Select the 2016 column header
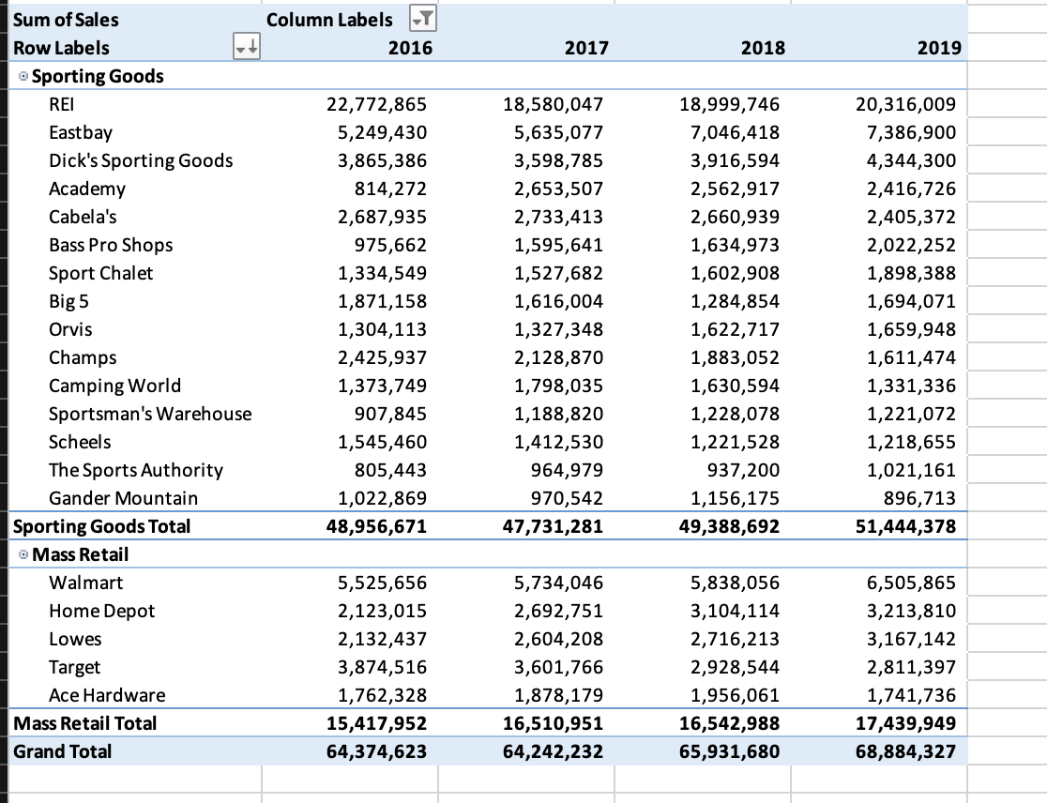This screenshot has width=1047, height=803. tap(410, 48)
